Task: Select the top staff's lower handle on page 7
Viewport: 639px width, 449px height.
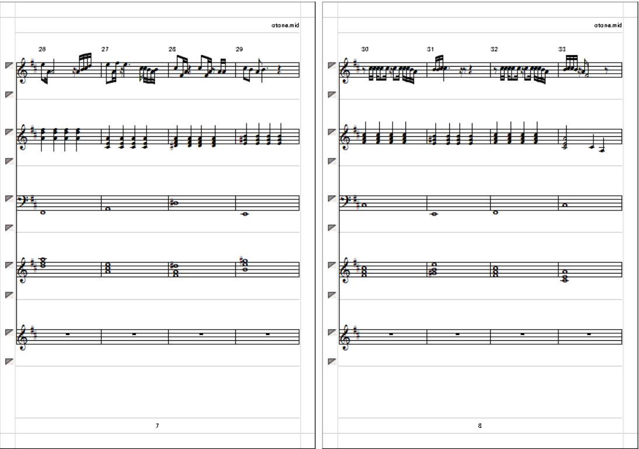Action: click(x=9, y=95)
